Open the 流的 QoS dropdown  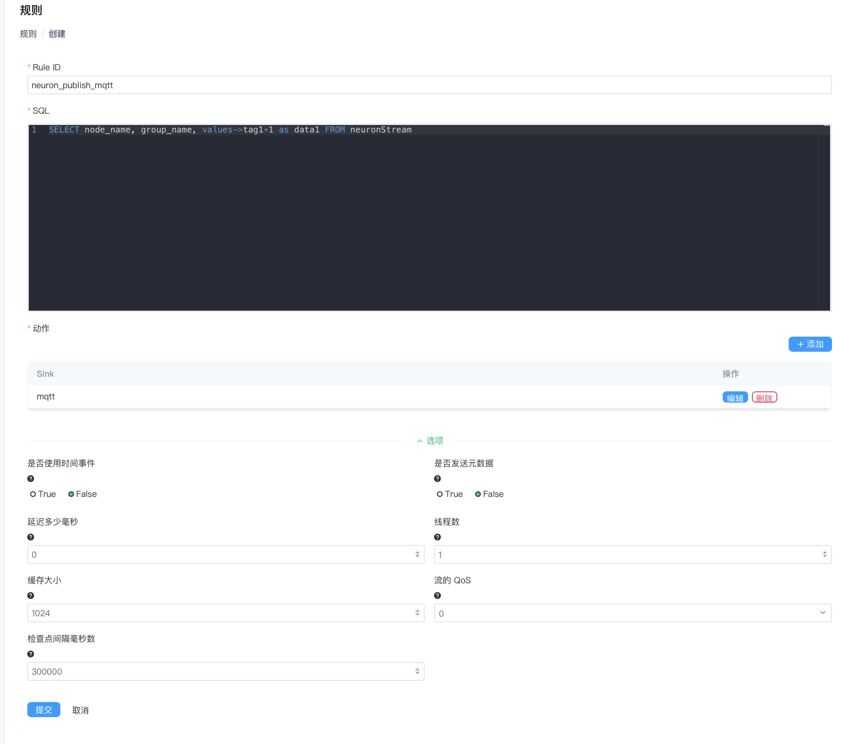(633, 613)
